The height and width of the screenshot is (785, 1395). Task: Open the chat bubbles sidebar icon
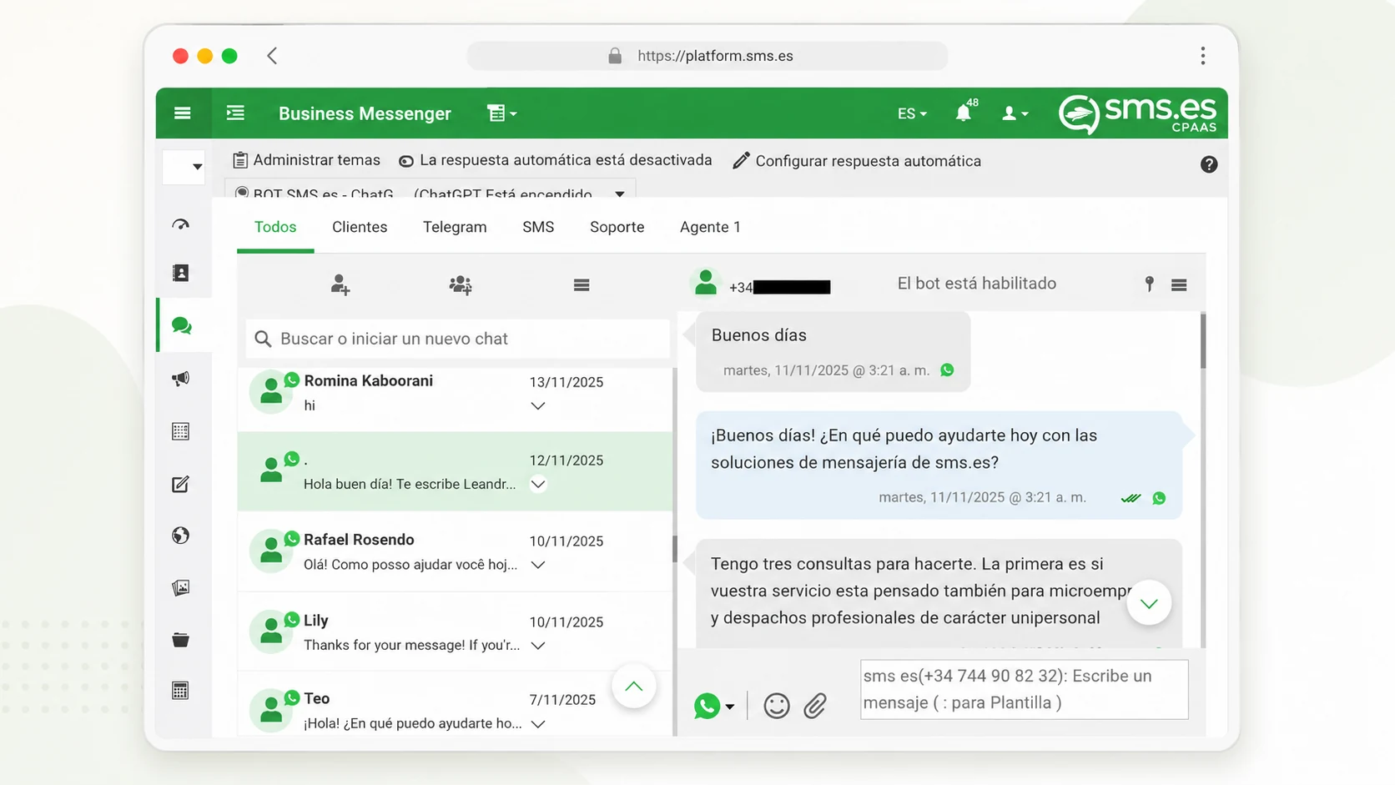point(181,325)
